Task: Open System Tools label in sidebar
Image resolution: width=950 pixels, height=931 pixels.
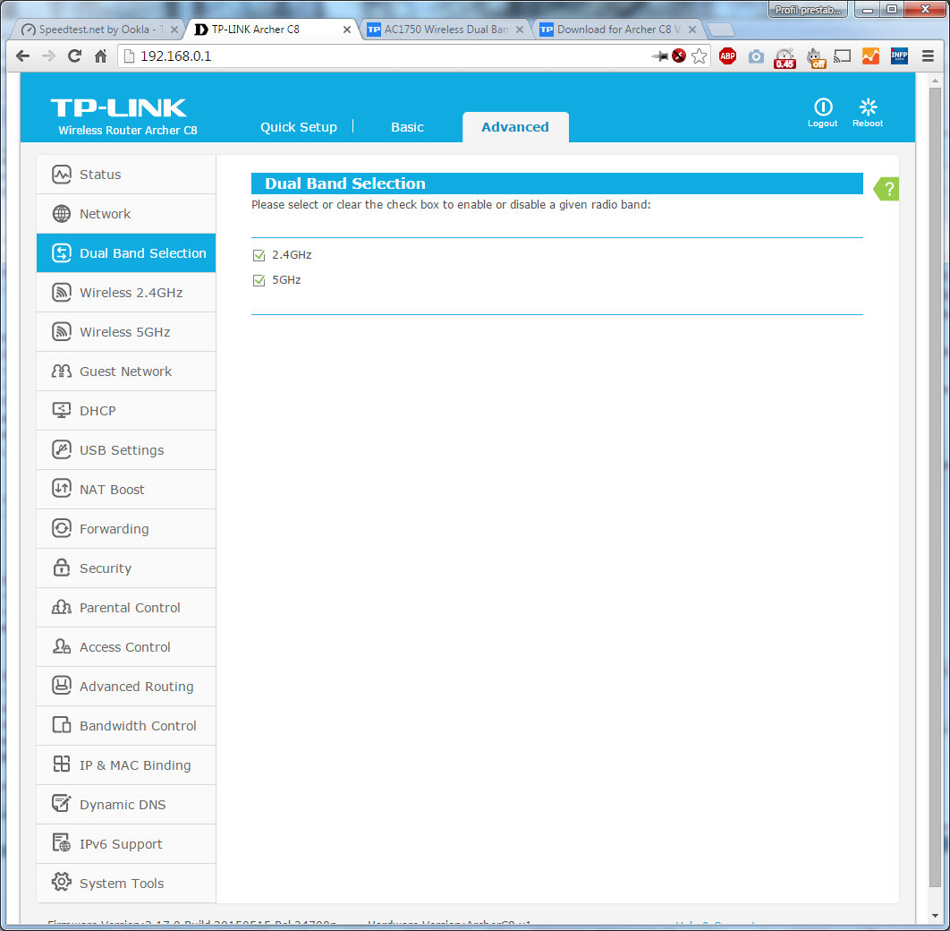Action: (x=121, y=884)
